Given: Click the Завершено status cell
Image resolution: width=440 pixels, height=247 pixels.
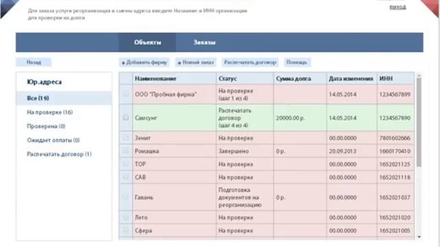Looking at the screenshot, I should [245, 151].
